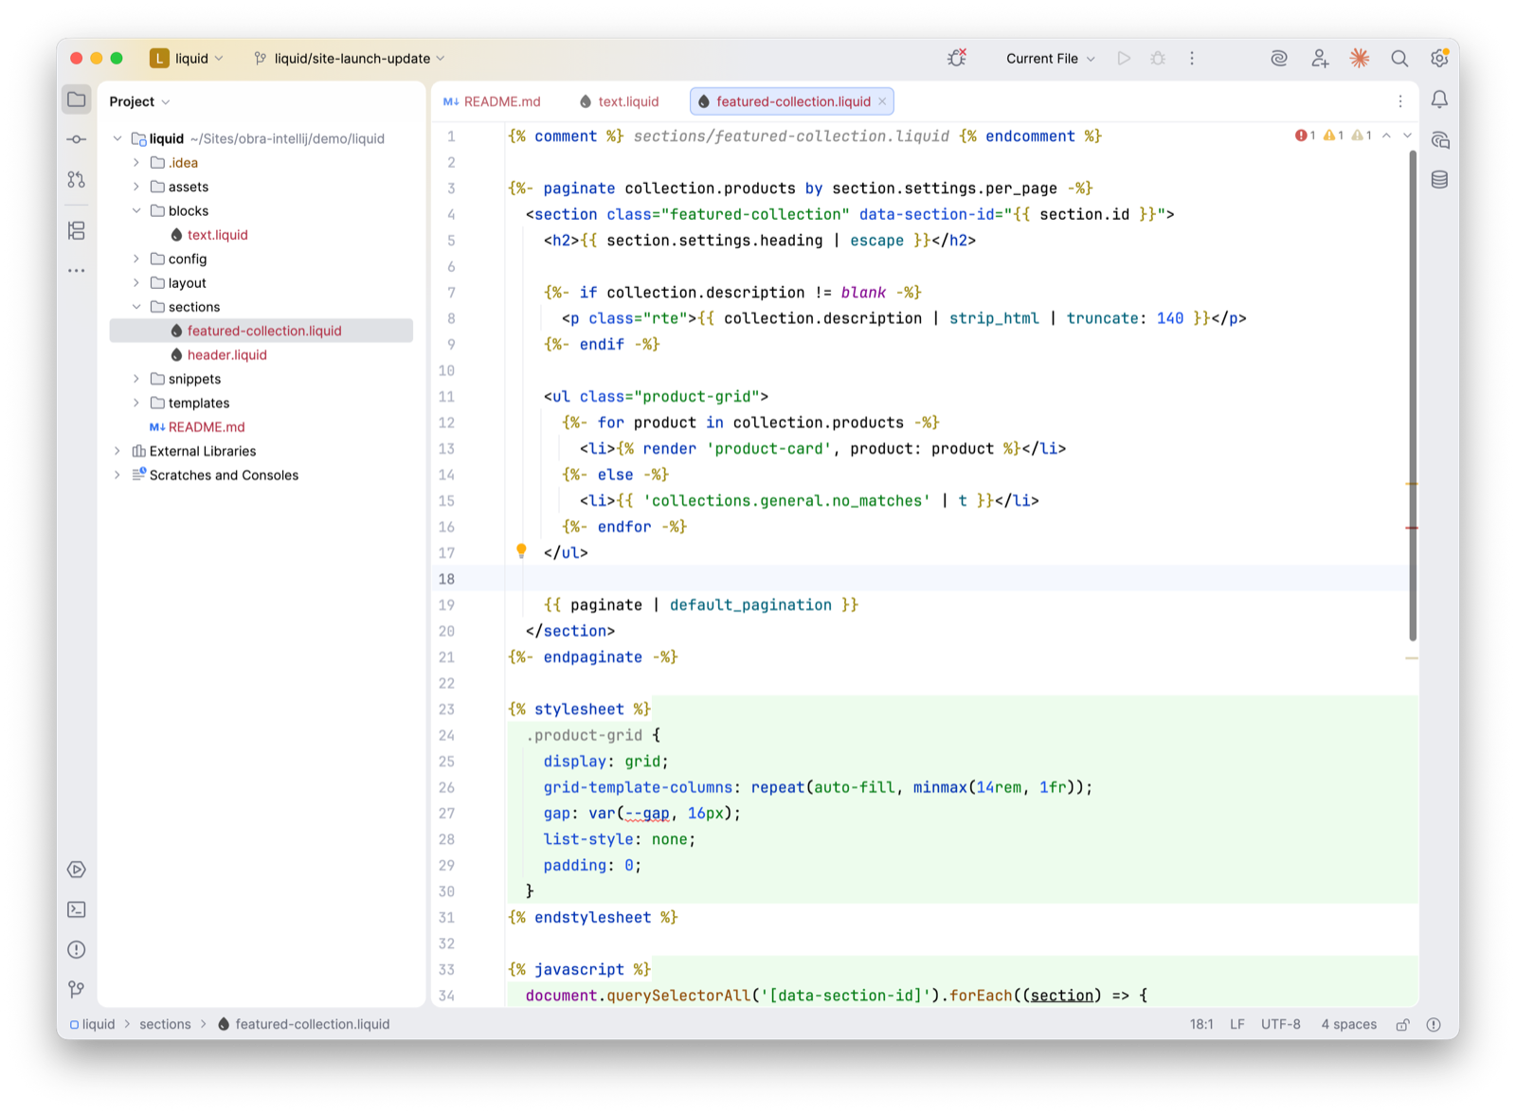Open the liquid/site-launch-update branch dropdown
1516x1114 pixels.
pyautogui.click(x=350, y=58)
